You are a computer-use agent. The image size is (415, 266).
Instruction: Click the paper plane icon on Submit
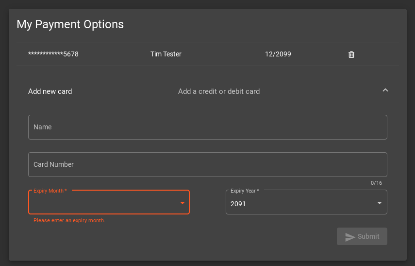point(350,236)
